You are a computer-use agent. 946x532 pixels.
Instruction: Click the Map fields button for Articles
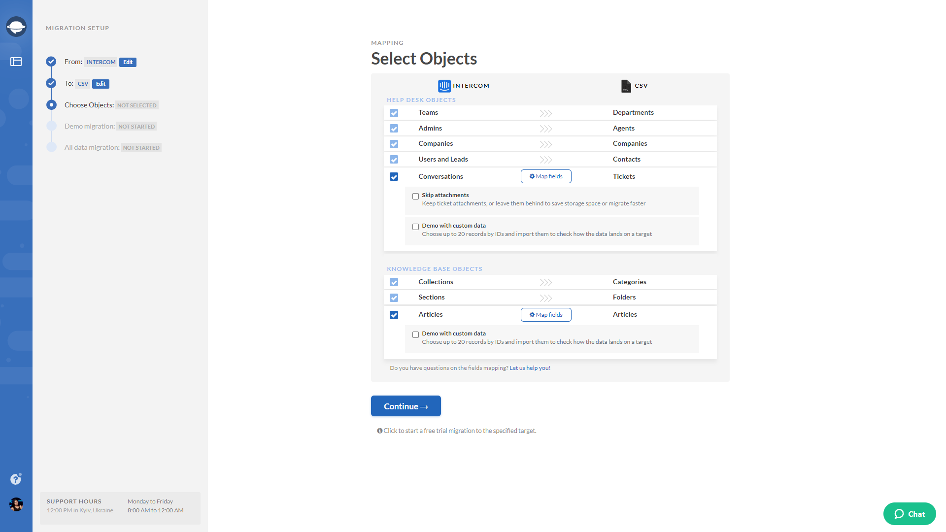546,314
